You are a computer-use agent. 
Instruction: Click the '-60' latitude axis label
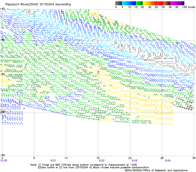click(x=2, y=155)
